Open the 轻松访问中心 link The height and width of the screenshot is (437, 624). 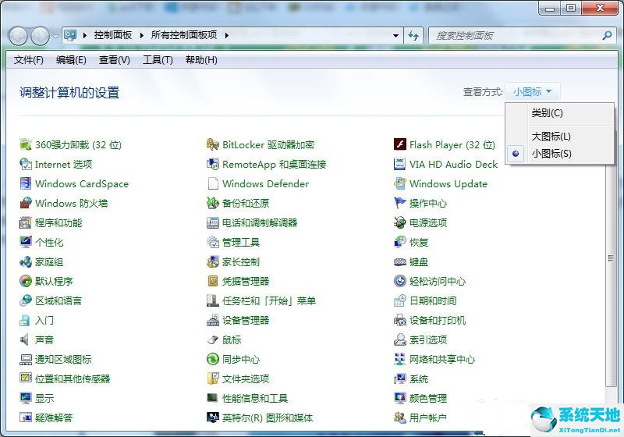[x=438, y=282]
